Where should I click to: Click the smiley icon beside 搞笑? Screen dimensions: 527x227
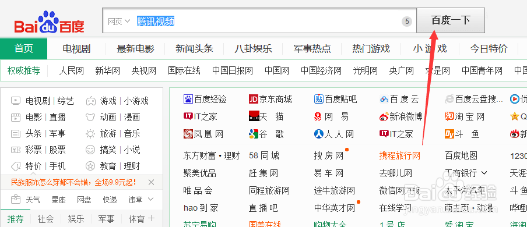pos(90,150)
